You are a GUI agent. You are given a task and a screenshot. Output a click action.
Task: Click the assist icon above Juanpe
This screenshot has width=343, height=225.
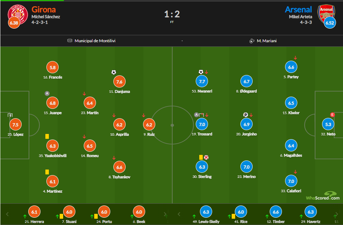47,93
